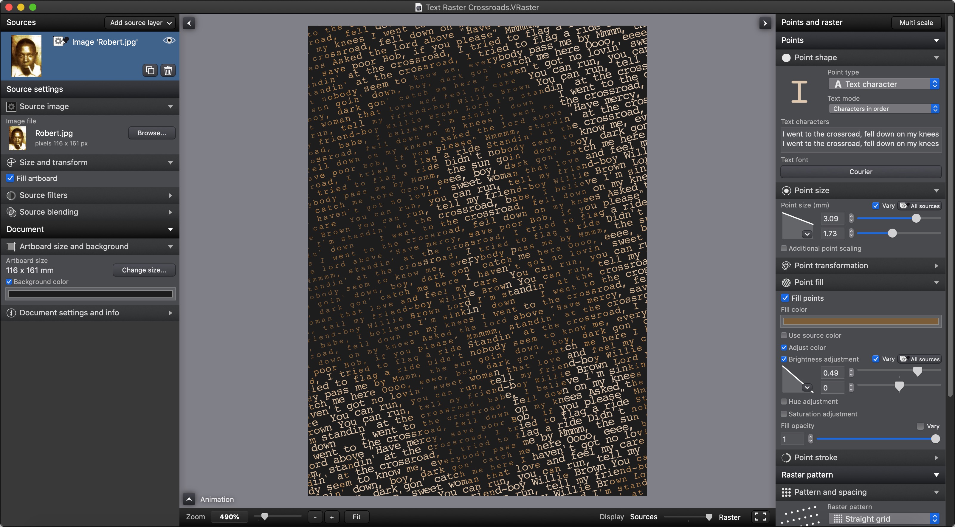Toggle visibility of the Robert.jpg layer

[x=169, y=41]
